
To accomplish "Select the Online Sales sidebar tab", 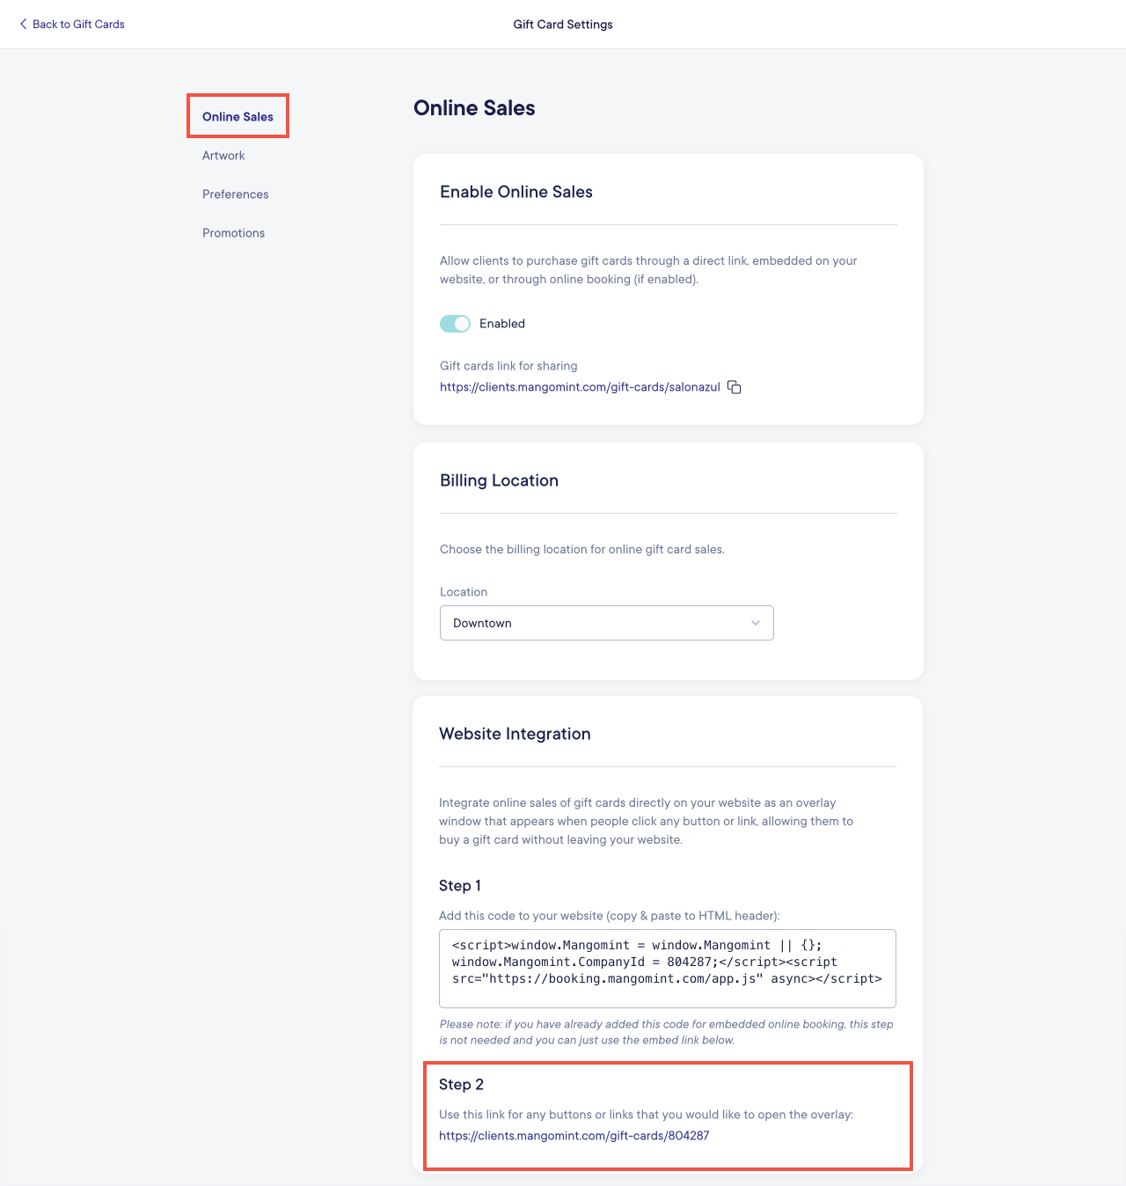I will (x=238, y=116).
